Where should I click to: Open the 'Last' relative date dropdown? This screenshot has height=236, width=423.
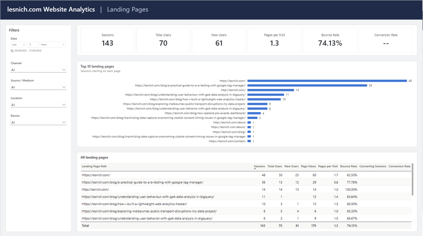[x=18, y=44]
